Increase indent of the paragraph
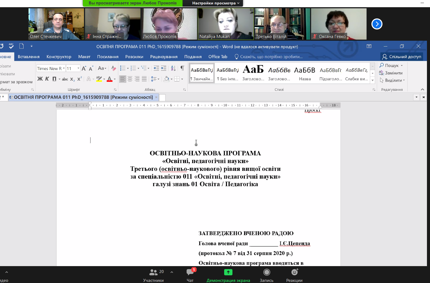The image size is (430, 283). pos(164,68)
